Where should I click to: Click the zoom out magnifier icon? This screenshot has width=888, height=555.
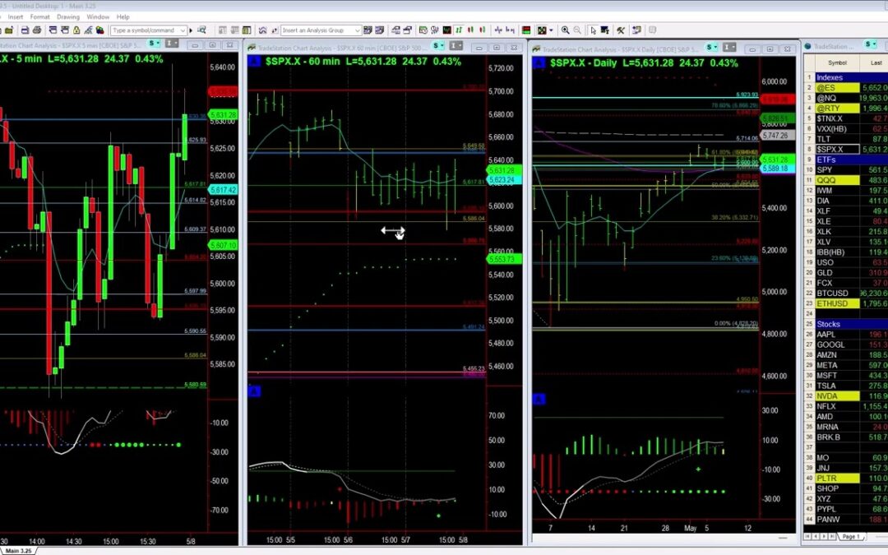point(577,30)
